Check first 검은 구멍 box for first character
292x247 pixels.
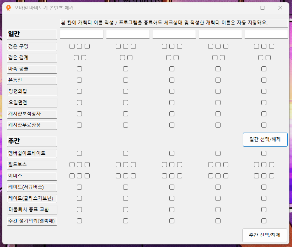point(72,46)
